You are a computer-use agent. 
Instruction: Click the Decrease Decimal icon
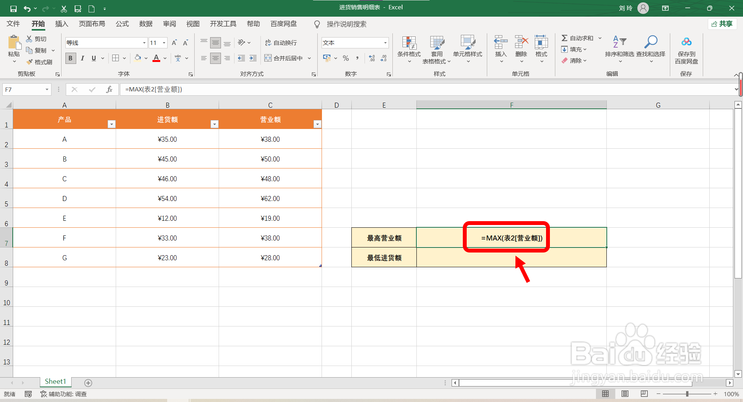[383, 58]
